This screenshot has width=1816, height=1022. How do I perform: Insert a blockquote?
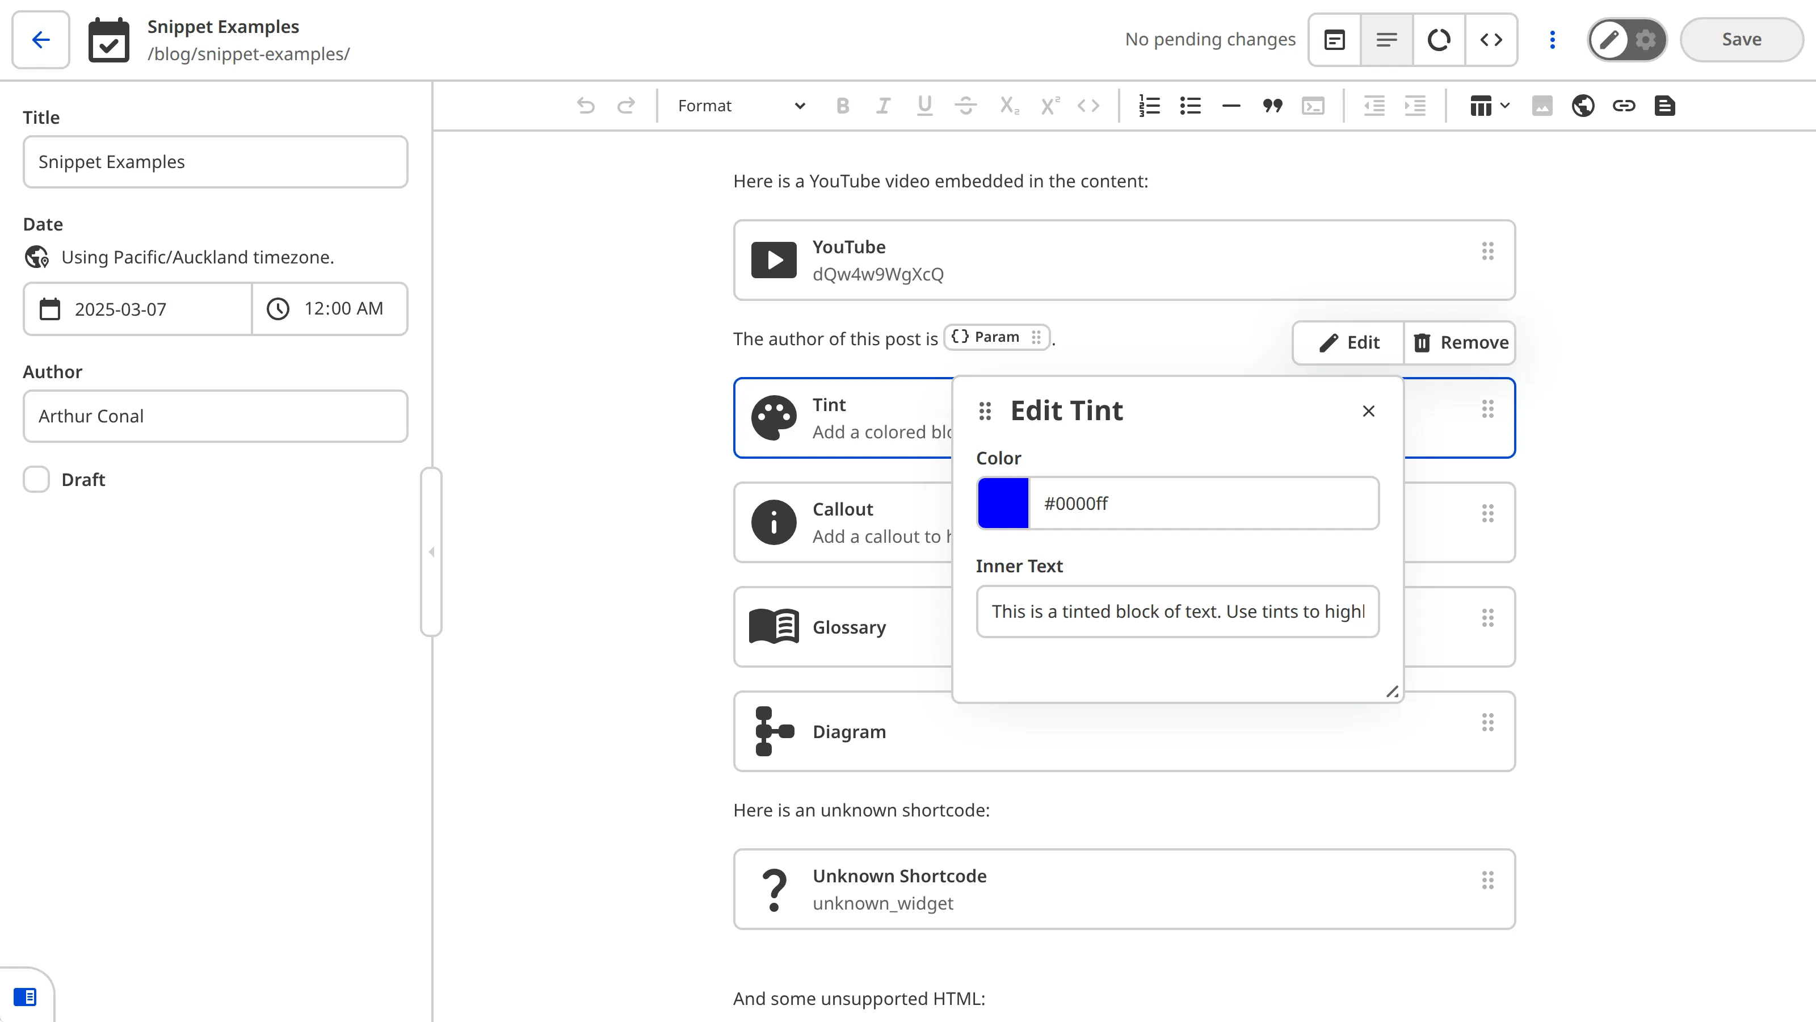pos(1271,106)
